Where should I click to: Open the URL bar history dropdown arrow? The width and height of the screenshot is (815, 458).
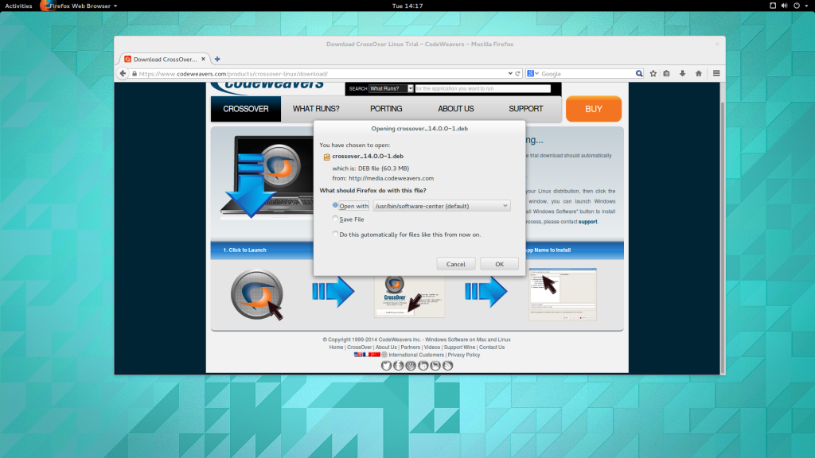pyautogui.click(x=510, y=74)
